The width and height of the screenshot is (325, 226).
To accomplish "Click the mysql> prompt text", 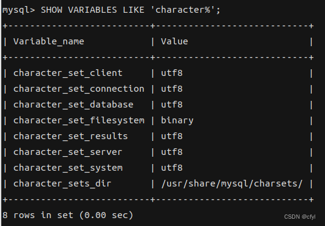I will coord(19,10).
